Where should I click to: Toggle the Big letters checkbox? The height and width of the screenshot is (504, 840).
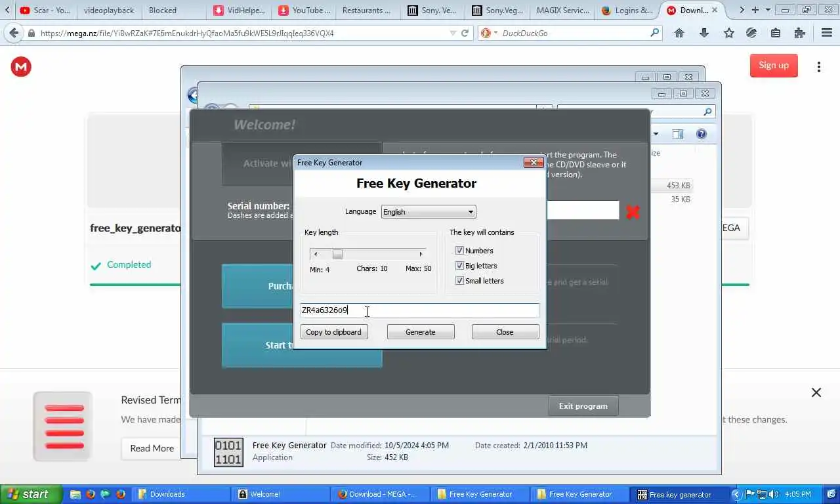coord(459,266)
